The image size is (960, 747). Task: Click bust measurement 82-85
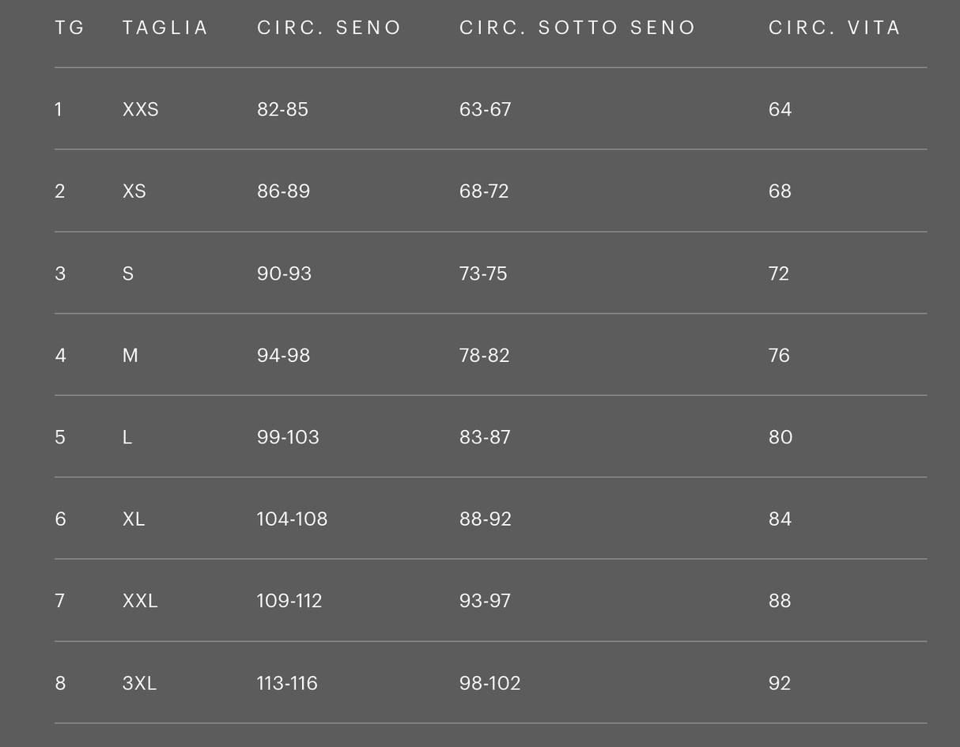tap(282, 109)
